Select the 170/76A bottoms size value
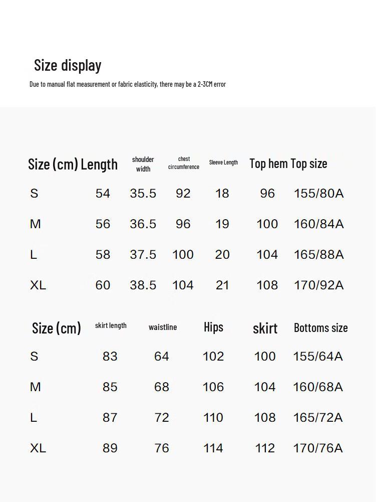 click(x=318, y=448)
